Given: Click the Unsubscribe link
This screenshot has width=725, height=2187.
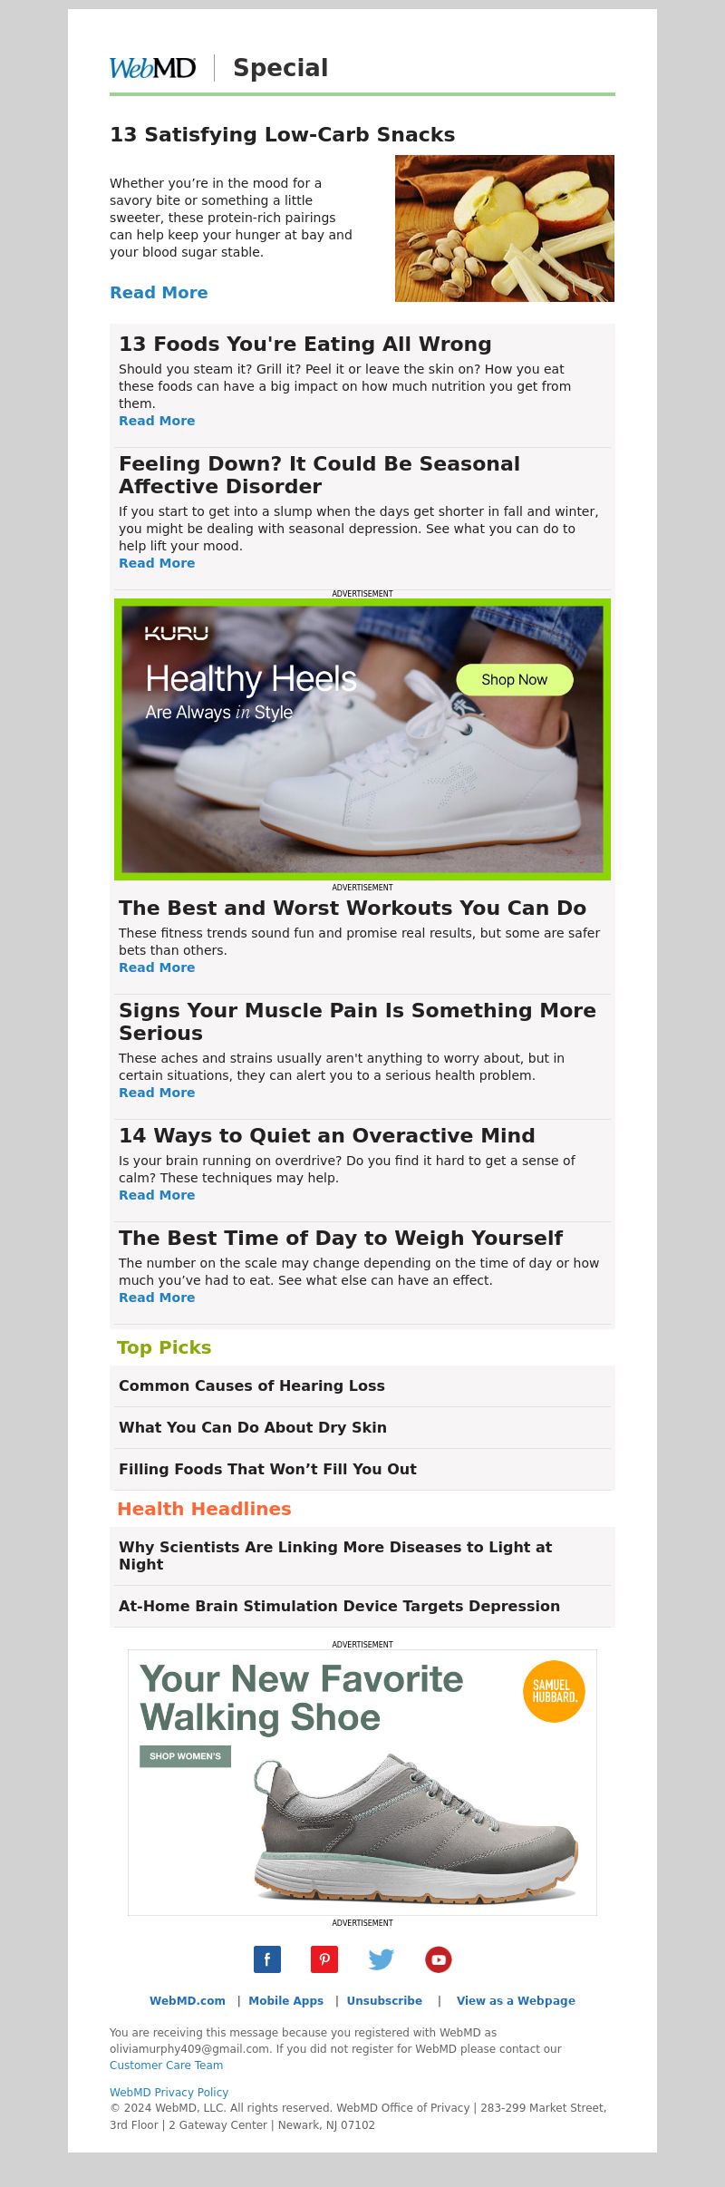Looking at the screenshot, I should point(384,2000).
